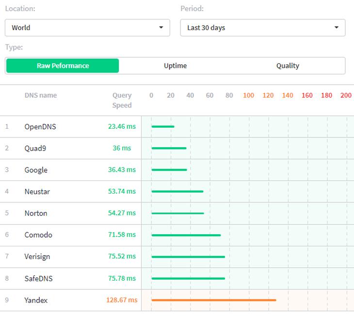The width and height of the screenshot is (354, 316).
Task: Select the Raw Performance type tab
Action: point(63,66)
